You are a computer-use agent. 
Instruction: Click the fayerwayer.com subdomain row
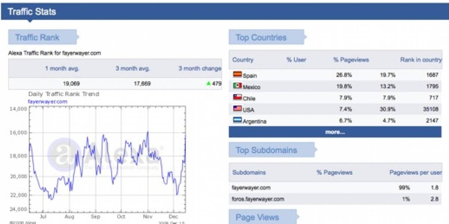point(335,188)
